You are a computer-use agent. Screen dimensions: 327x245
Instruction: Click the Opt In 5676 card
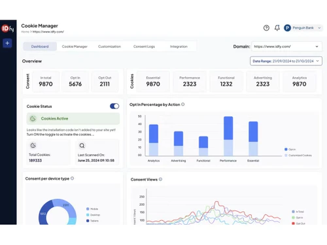click(75, 81)
